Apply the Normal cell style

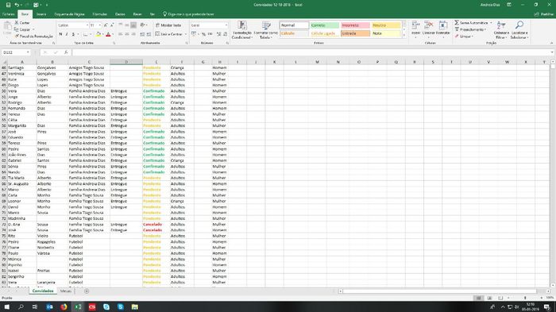coord(295,25)
